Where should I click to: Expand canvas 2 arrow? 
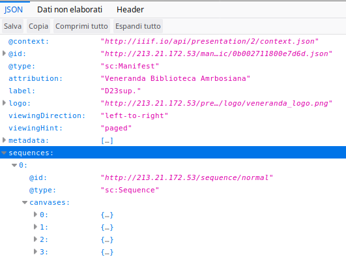point(35,239)
